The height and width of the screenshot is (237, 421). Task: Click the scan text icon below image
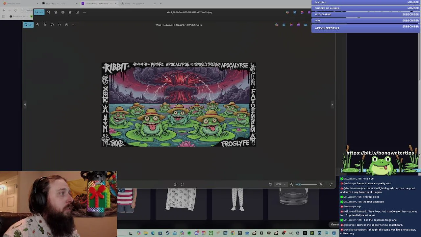pos(182,184)
